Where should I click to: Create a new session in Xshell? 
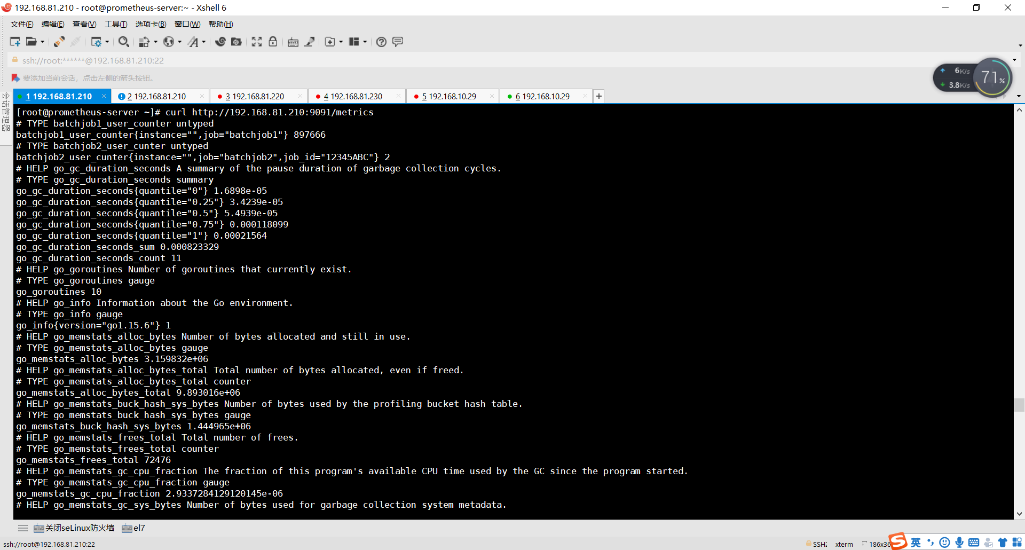tap(15, 42)
